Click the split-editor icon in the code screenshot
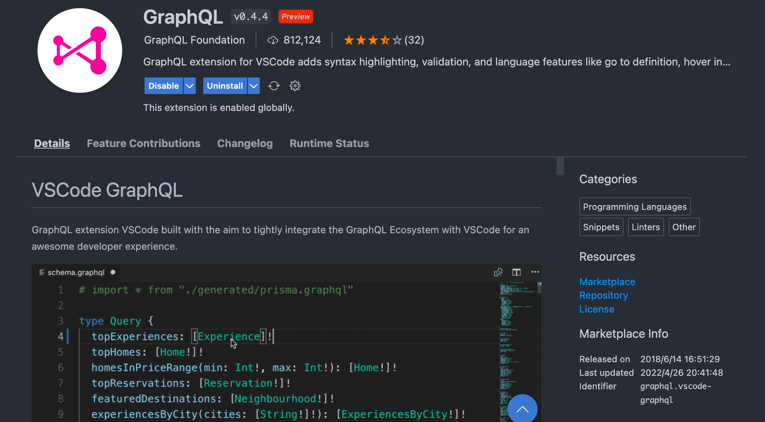765x422 pixels. [x=516, y=272]
